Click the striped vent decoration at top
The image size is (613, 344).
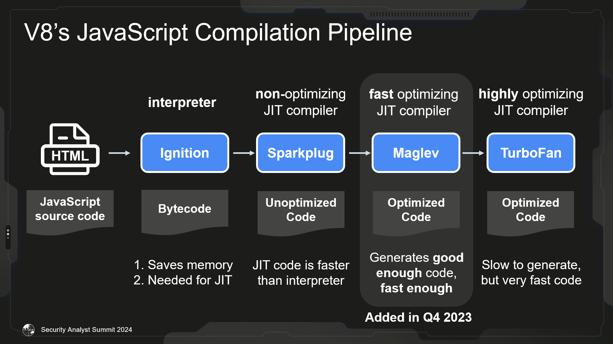point(420,14)
